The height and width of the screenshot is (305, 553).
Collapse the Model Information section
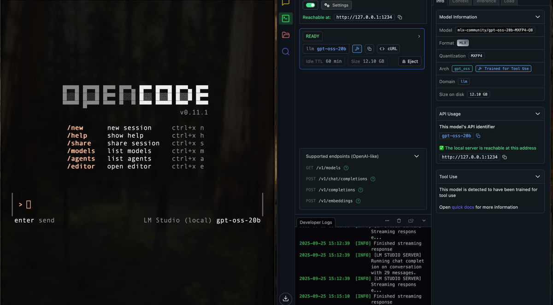537,17
